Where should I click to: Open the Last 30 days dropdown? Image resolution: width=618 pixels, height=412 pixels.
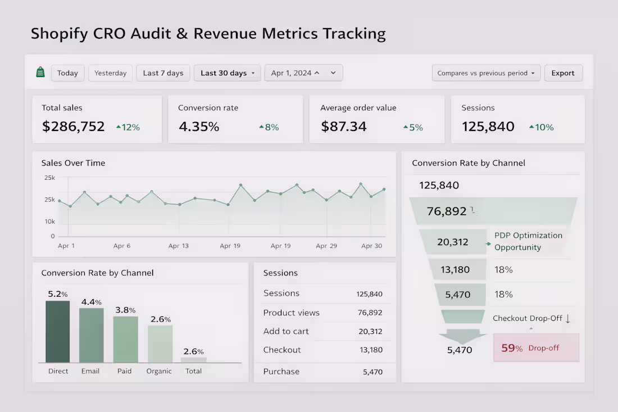pos(227,73)
